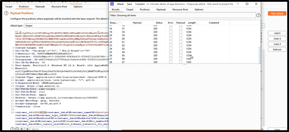Switch to Target tab in main Intruder window
Image resolution: width=289 pixels, height=132 pixels.
(x=9, y=7)
